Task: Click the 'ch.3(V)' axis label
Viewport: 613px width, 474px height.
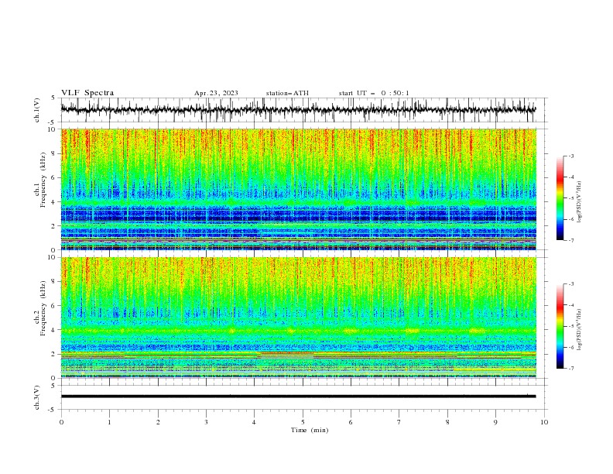Action: (37, 397)
